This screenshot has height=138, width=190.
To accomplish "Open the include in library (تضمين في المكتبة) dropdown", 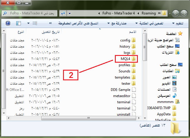I will pos(149,23).
